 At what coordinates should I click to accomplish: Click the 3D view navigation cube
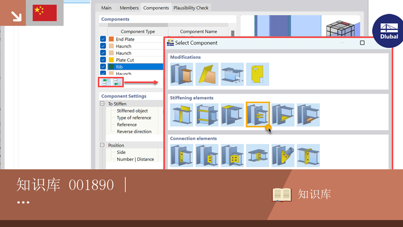tap(340, 29)
